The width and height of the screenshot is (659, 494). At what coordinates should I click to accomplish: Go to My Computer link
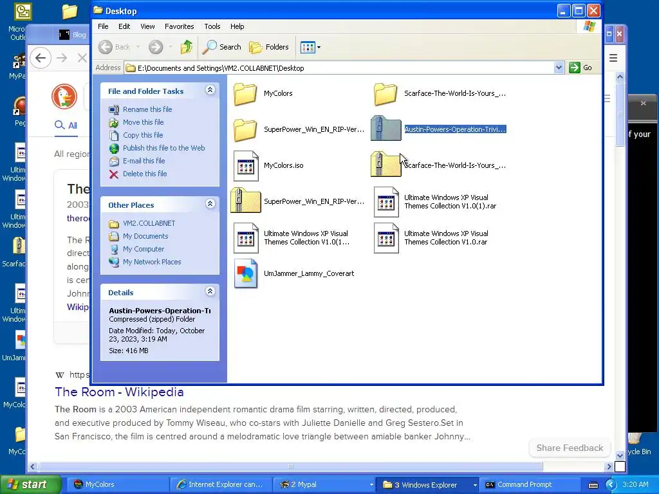pyautogui.click(x=144, y=249)
